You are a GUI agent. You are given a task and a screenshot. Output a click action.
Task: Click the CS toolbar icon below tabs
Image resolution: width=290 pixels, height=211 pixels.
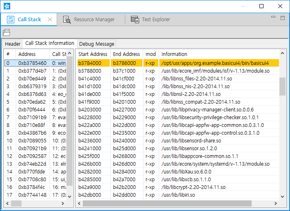(x=7, y=32)
